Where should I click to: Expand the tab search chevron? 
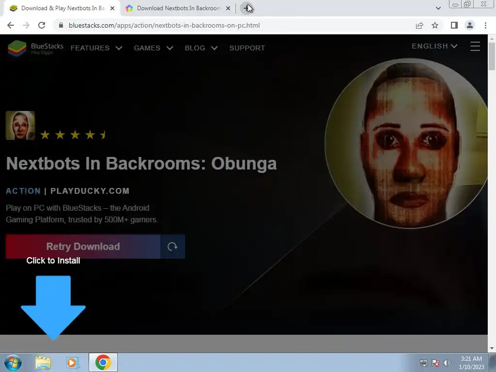(438, 8)
